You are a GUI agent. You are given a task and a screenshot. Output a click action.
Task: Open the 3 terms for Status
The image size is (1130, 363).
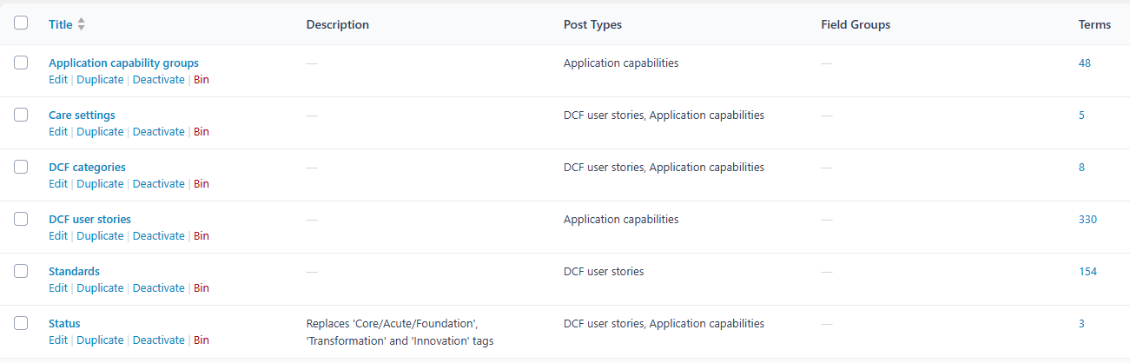[1081, 324]
